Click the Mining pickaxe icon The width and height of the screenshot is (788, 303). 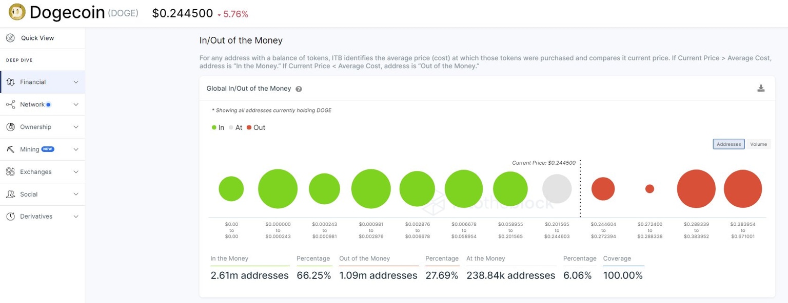(10, 149)
